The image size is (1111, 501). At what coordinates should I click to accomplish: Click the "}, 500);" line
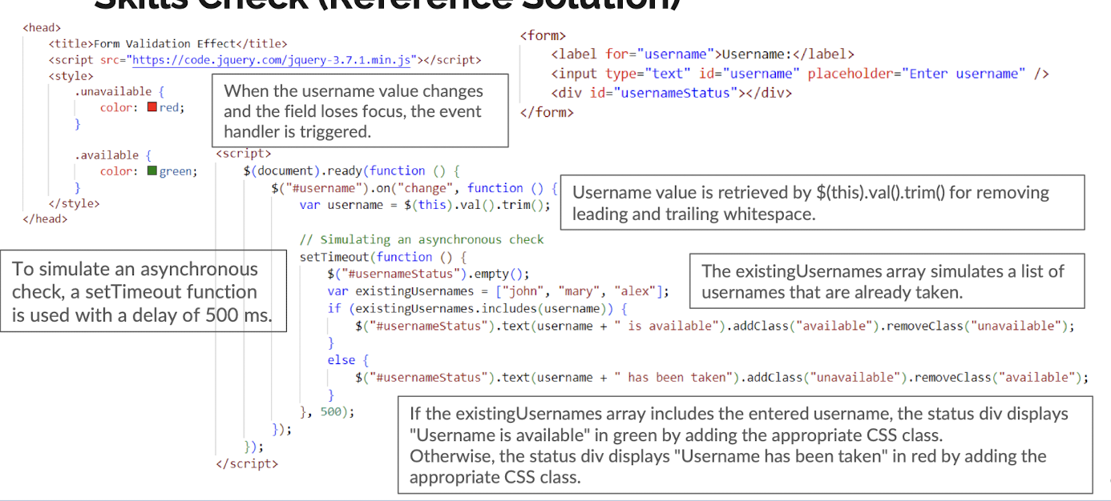[x=326, y=411]
